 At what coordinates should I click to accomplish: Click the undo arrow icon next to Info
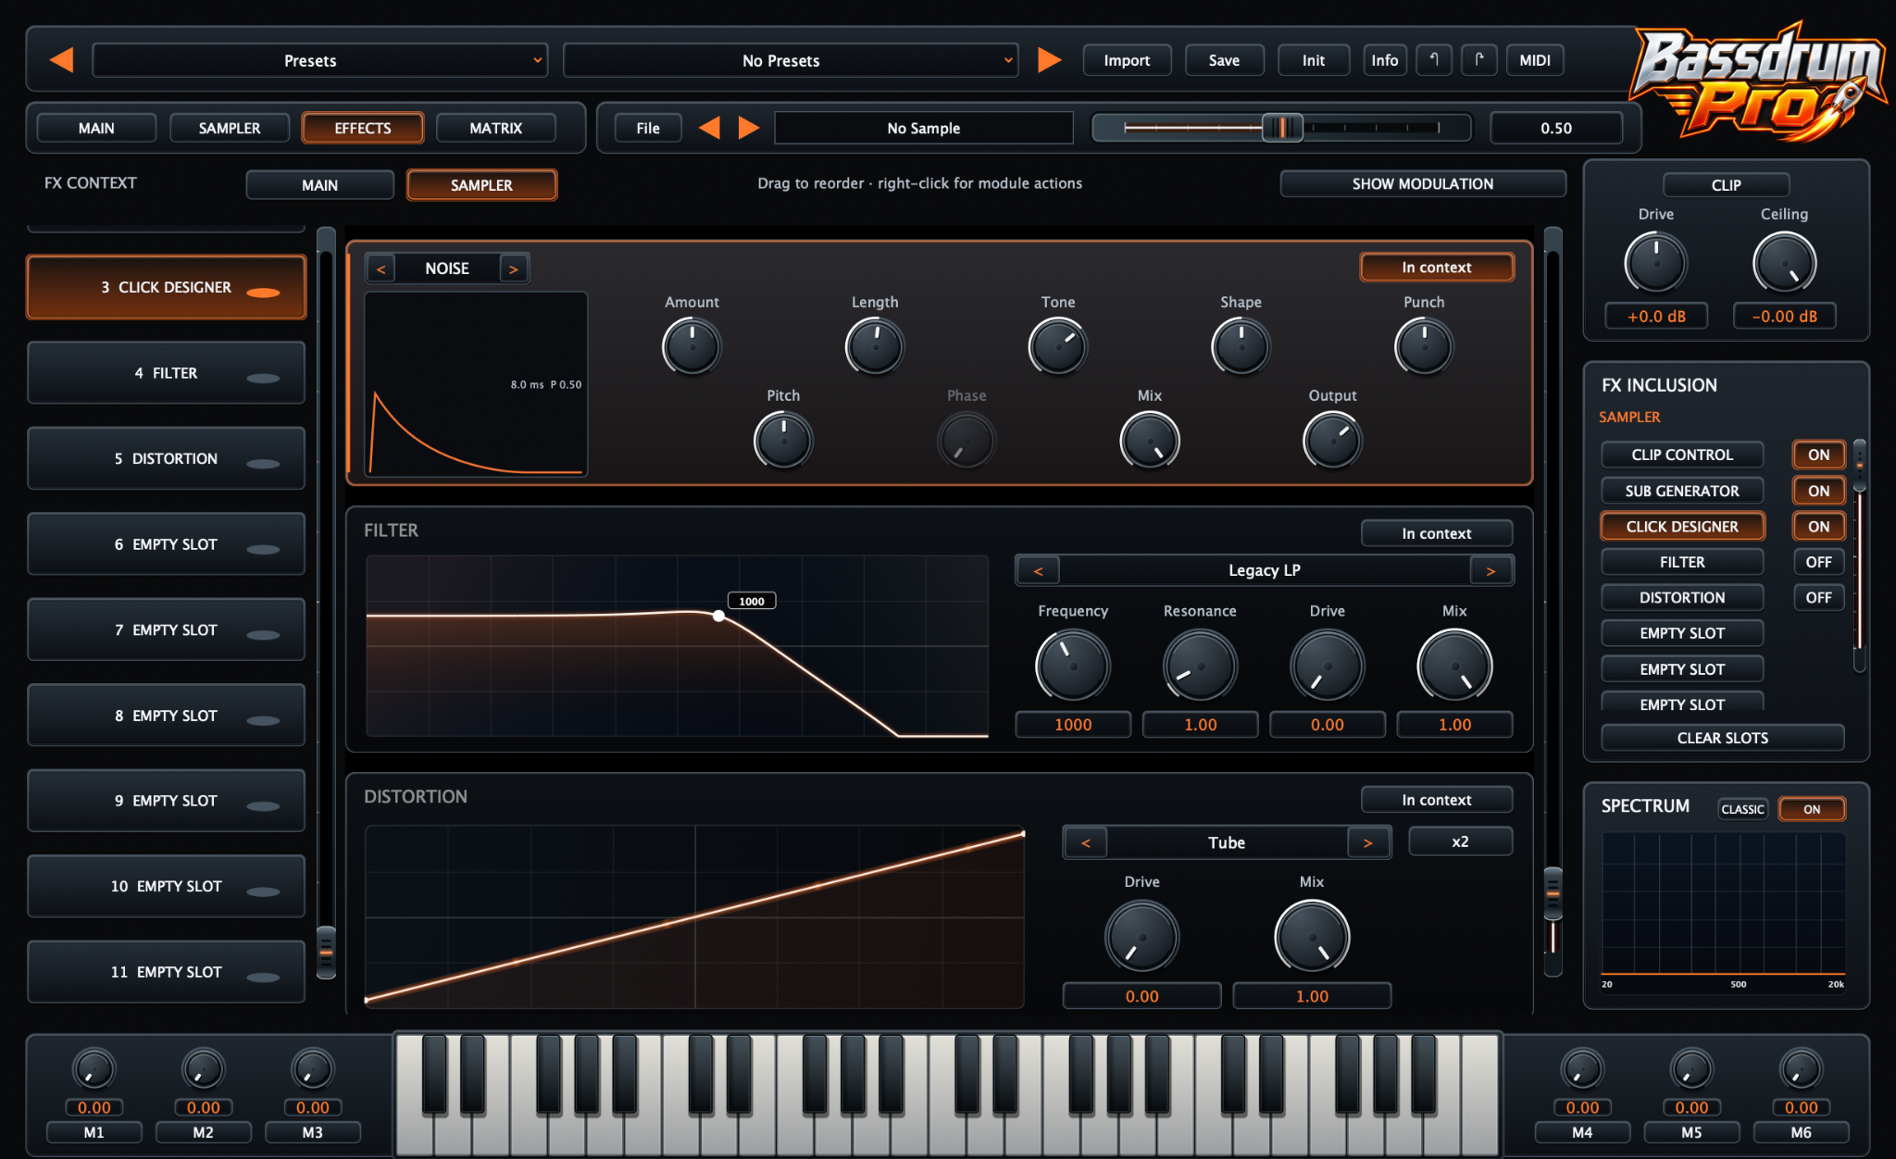tap(1434, 60)
